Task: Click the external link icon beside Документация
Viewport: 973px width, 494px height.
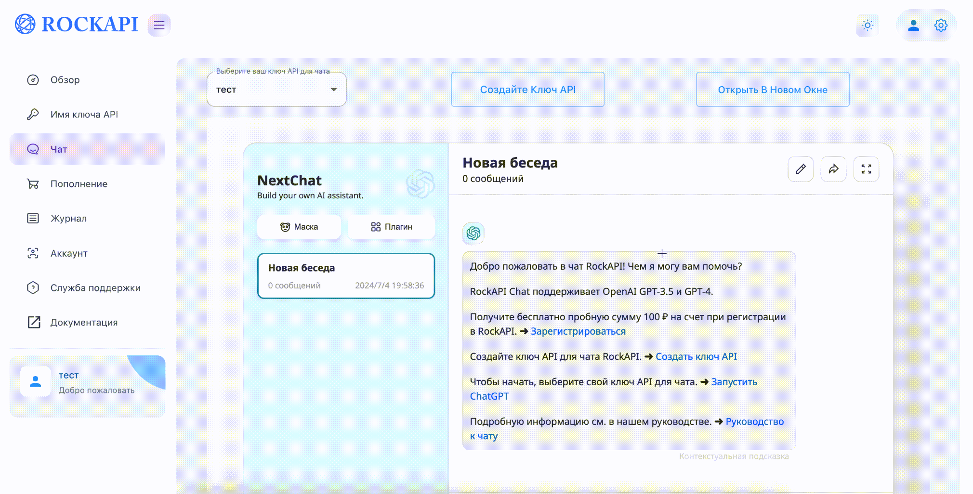Action: click(x=34, y=323)
